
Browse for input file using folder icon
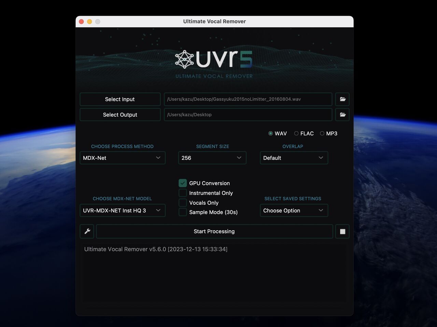pos(342,99)
